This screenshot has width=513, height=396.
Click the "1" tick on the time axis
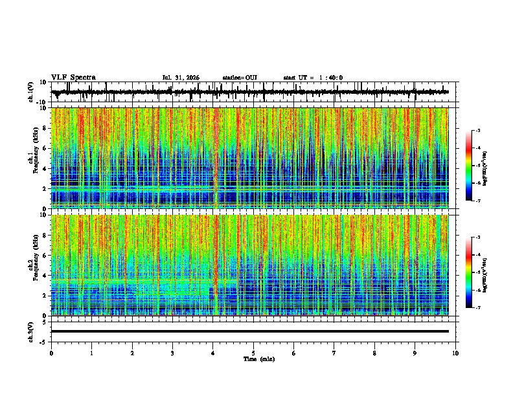(x=91, y=353)
